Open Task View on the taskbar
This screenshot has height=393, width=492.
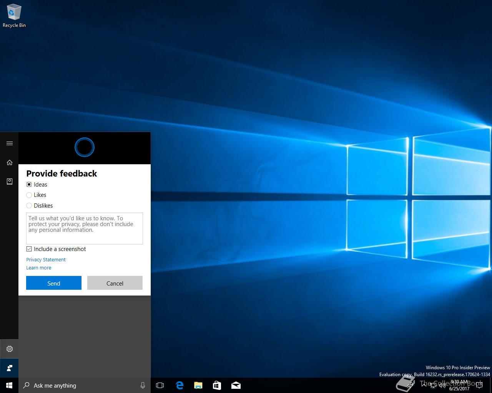[x=160, y=385]
